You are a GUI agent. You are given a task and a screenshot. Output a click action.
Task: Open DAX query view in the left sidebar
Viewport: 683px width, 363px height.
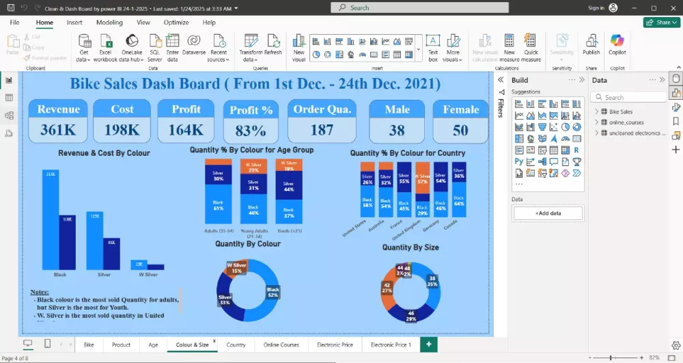pyautogui.click(x=9, y=133)
